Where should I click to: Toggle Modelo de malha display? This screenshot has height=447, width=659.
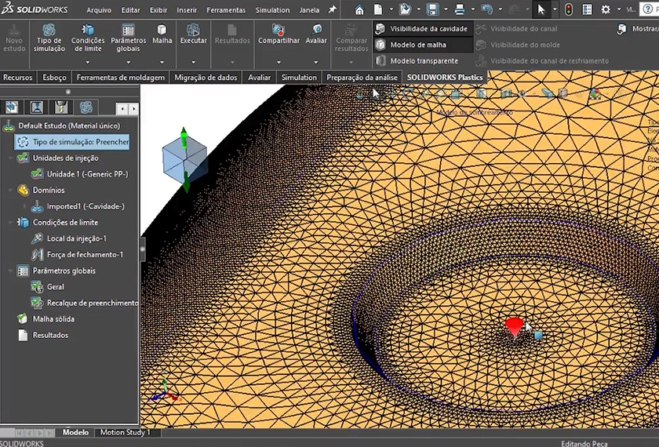(x=422, y=45)
